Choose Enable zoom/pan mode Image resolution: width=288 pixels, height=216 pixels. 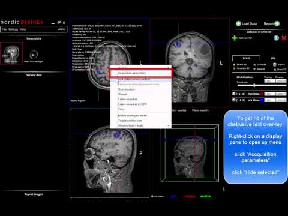141,116
